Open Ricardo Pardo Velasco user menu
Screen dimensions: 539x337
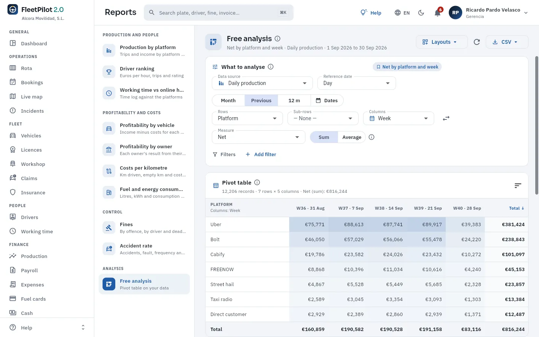point(488,13)
